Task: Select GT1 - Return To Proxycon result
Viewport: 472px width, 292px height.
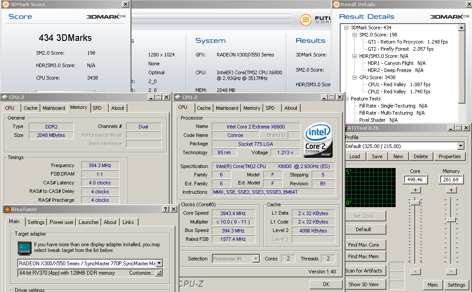Action: pos(408,42)
